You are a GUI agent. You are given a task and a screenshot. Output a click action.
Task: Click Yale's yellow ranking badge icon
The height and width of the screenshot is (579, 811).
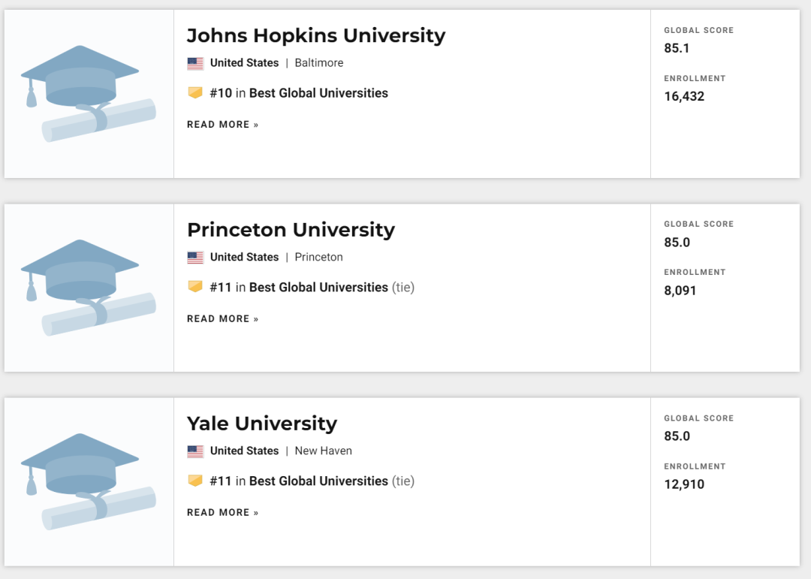(x=195, y=481)
